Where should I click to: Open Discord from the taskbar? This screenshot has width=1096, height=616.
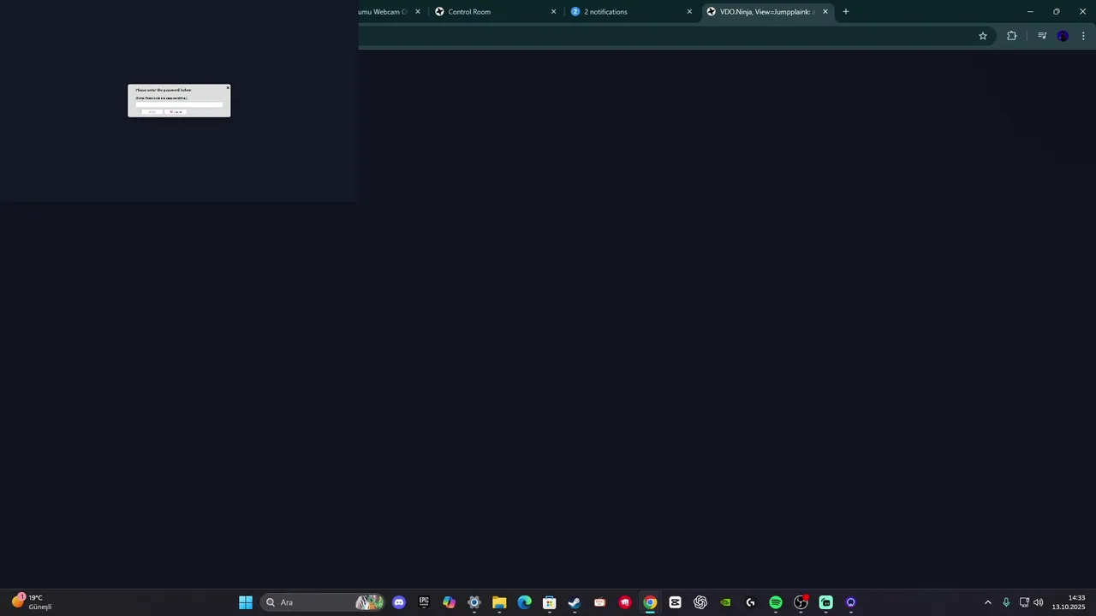point(399,602)
